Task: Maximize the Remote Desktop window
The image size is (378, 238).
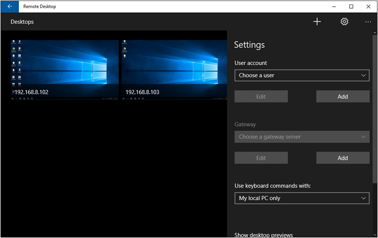Action: click(x=351, y=7)
